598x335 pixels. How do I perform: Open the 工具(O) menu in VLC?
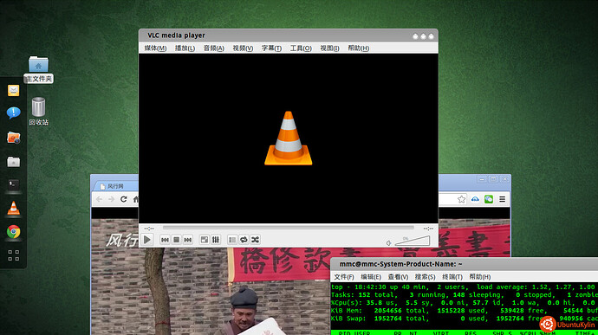(x=301, y=48)
